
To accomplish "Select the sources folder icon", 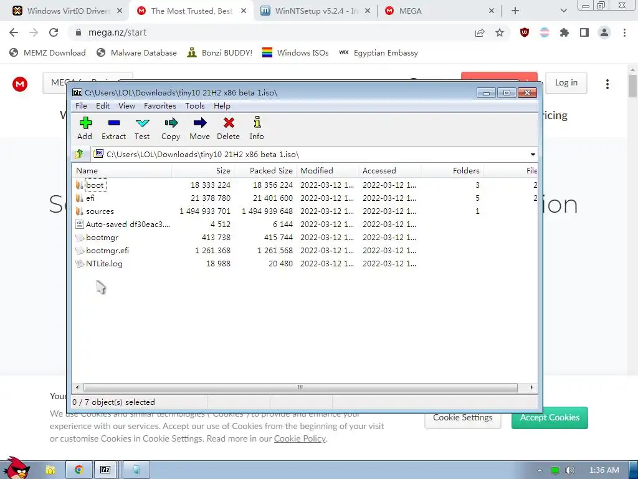I will click(x=79, y=211).
